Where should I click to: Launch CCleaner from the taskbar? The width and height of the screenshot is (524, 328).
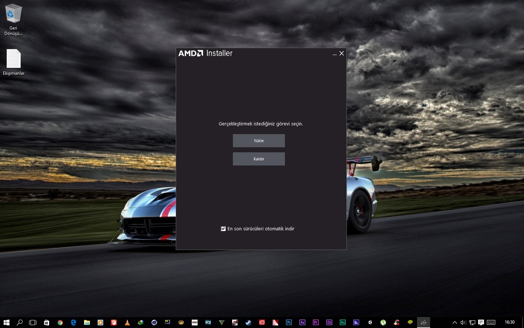point(397,323)
